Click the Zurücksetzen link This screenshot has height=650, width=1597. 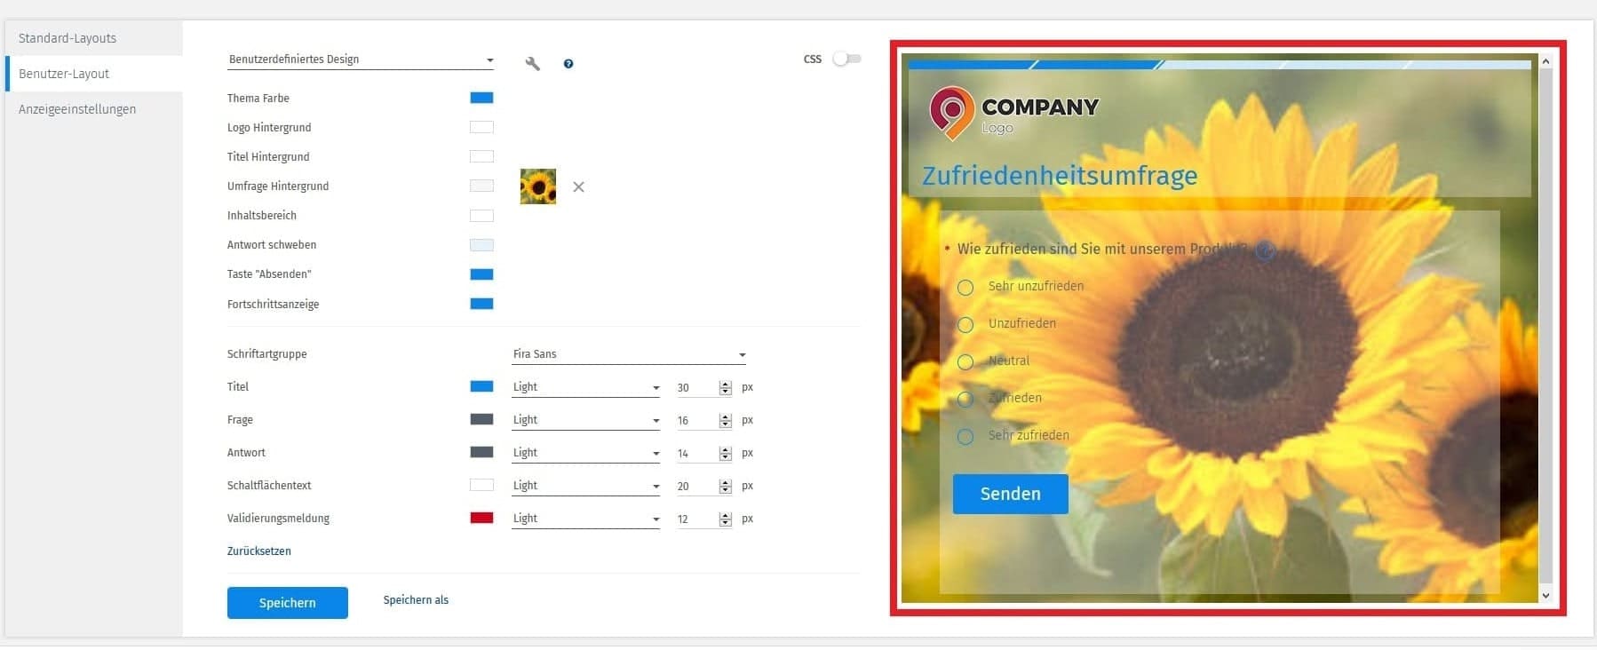coord(258,551)
